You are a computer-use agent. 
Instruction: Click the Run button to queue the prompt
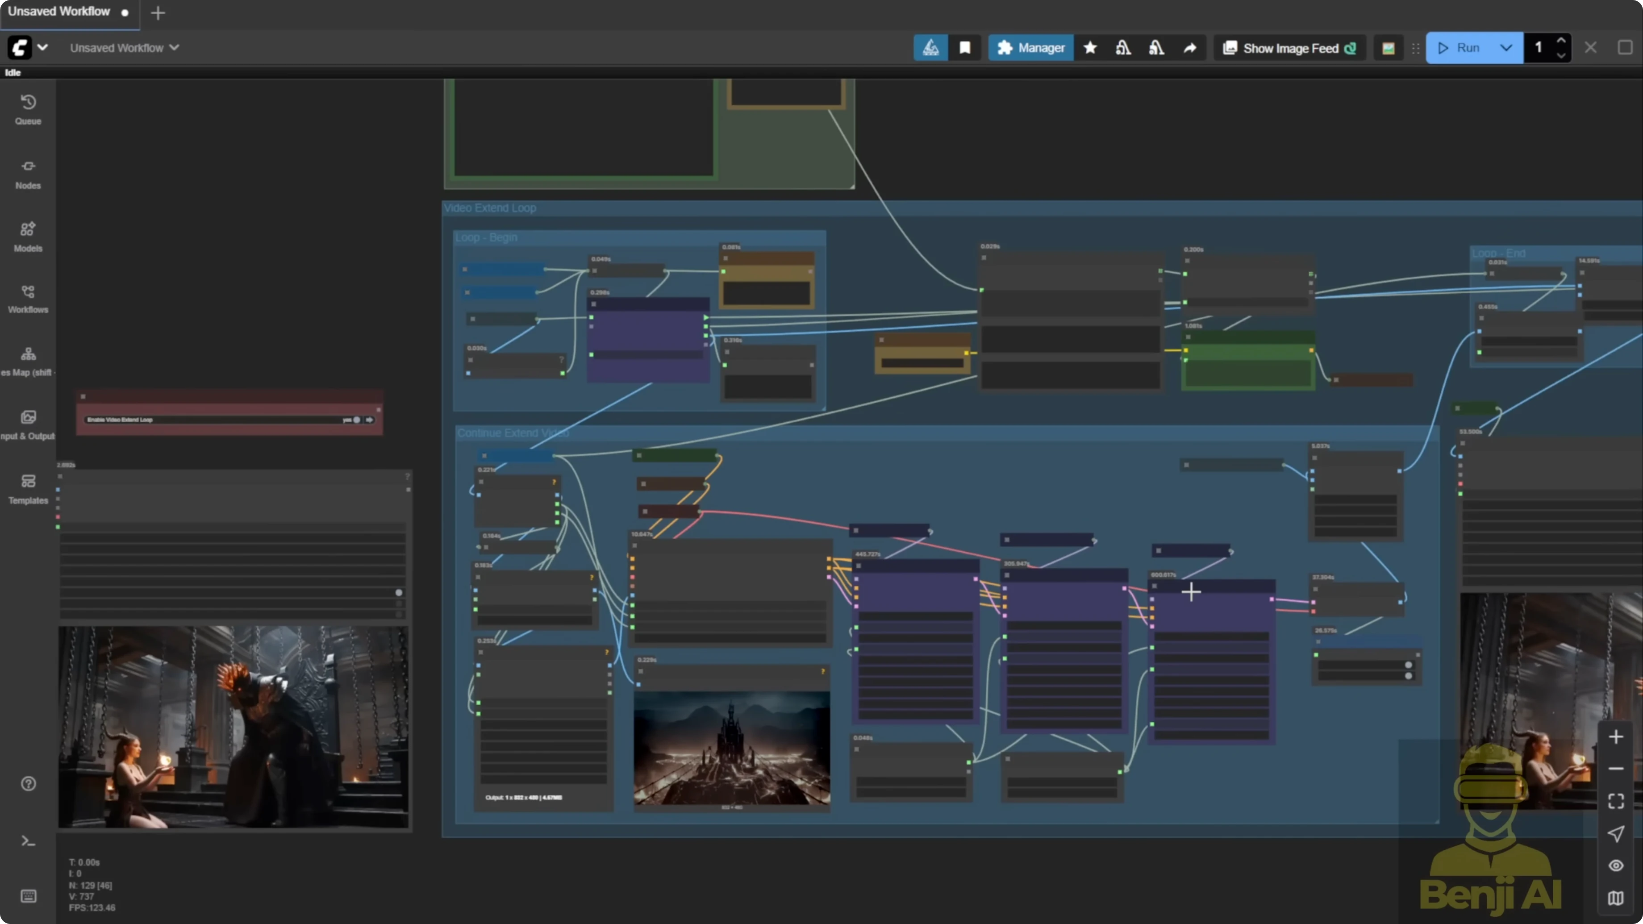1465,47
